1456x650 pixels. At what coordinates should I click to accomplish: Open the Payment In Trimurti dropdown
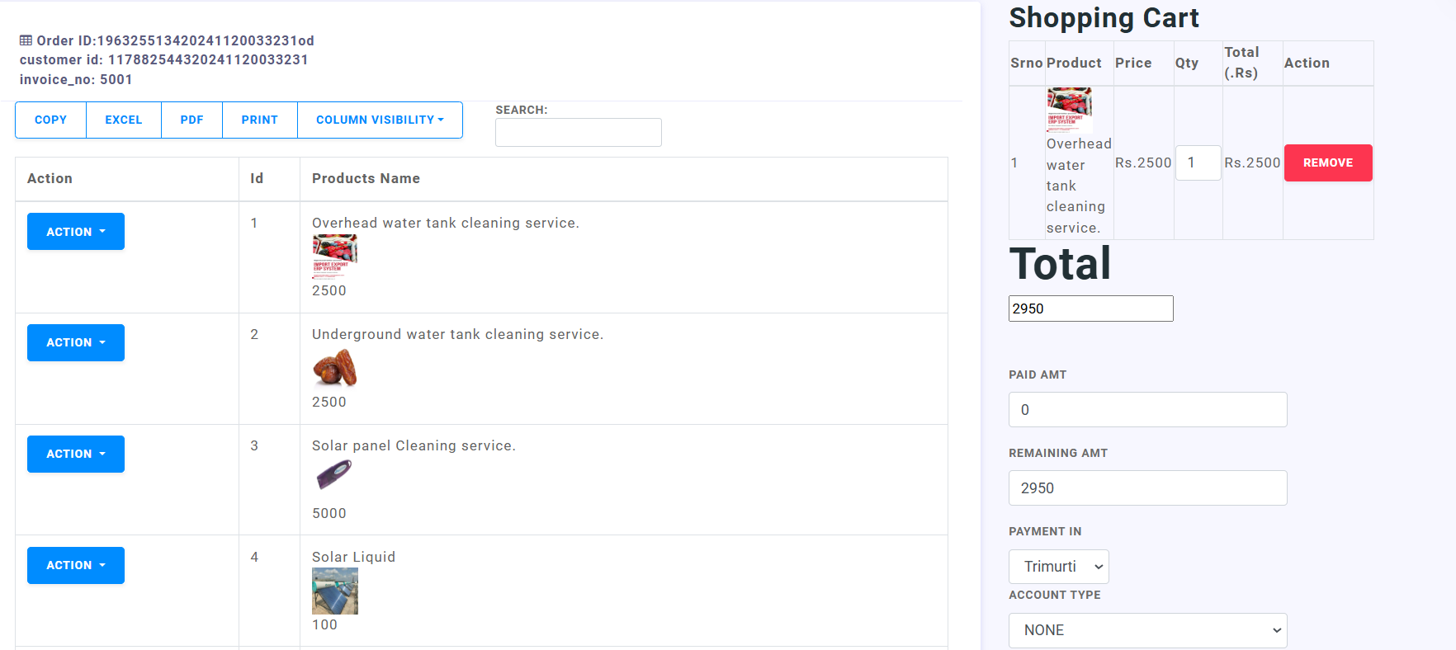click(x=1058, y=567)
